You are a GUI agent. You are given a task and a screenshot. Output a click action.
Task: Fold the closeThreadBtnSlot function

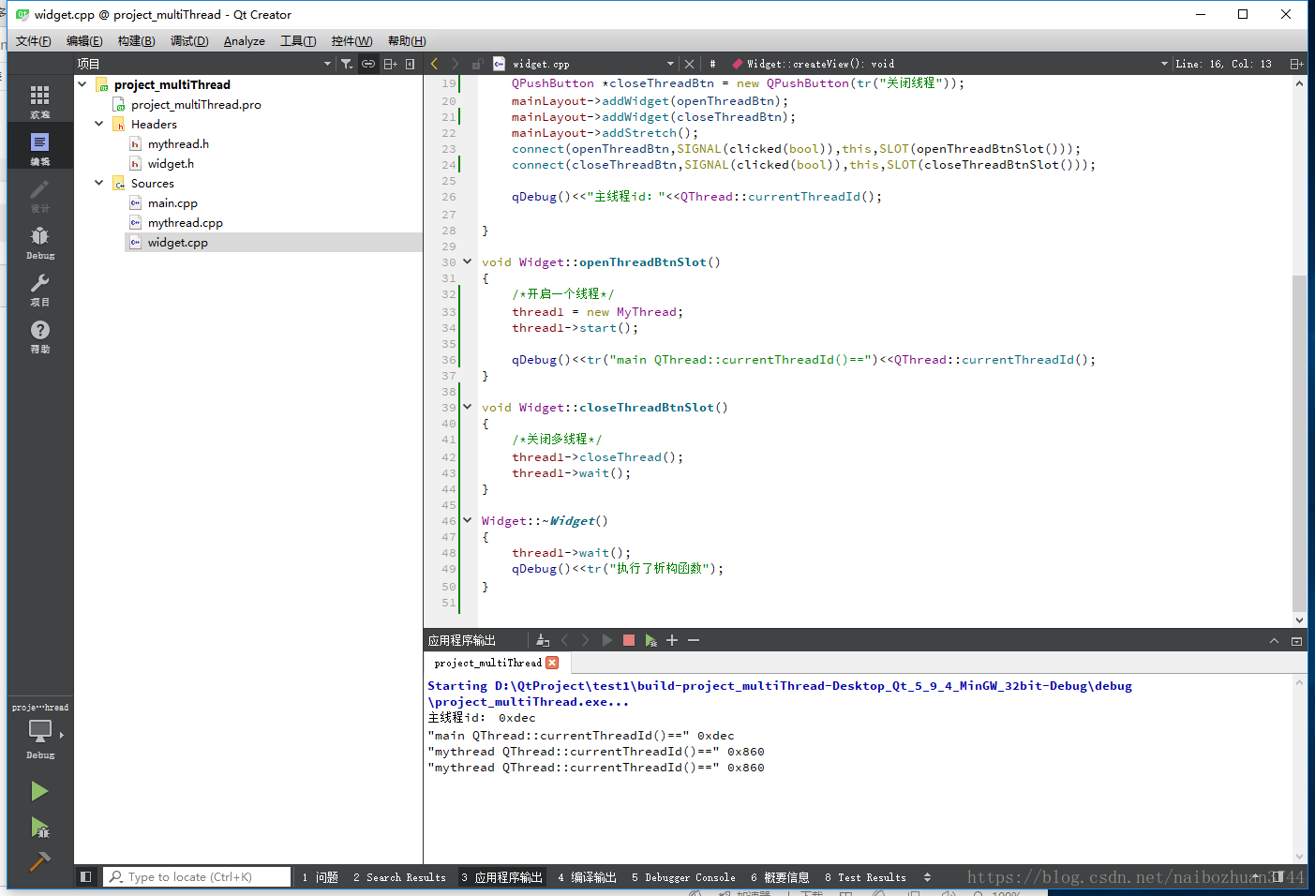[468, 407]
